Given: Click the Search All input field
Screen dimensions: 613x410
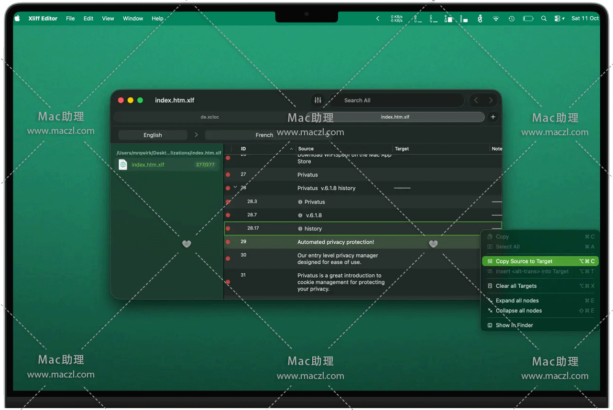Looking at the screenshot, I should pos(397,100).
